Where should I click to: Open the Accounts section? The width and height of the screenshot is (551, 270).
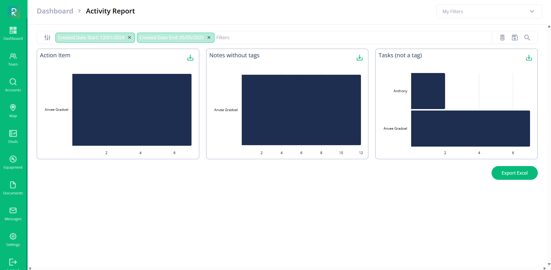[13, 85]
